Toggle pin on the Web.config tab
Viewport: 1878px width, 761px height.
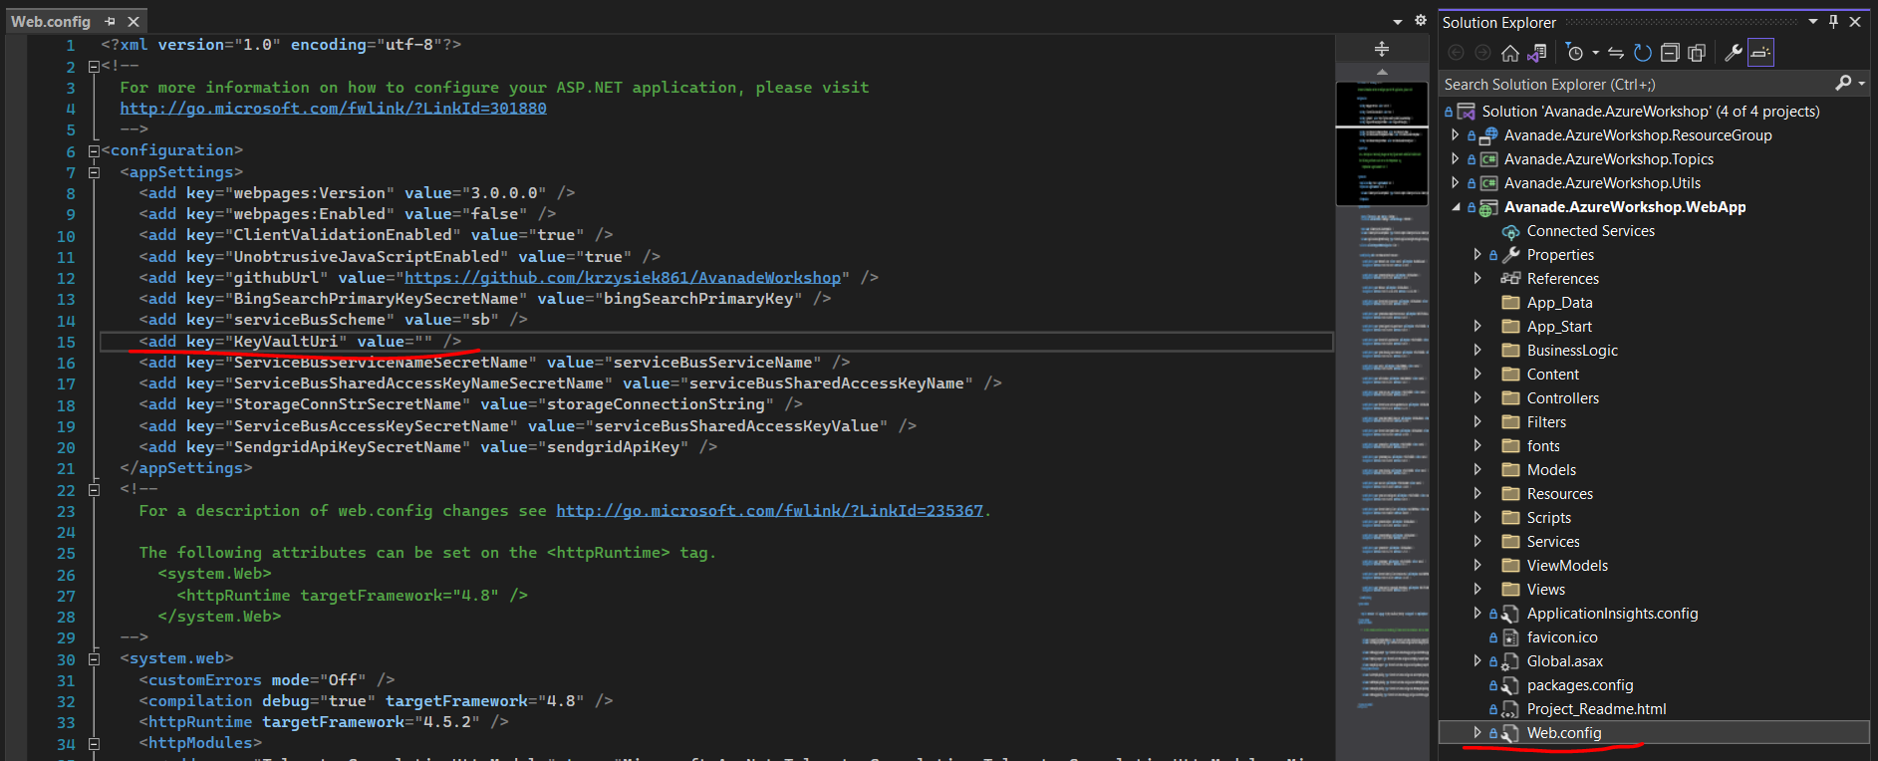(x=110, y=21)
